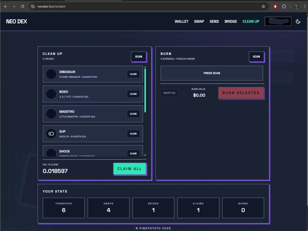Click the SHOCK token icon
The width and height of the screenshot is (308, 231).
point(51,152)
